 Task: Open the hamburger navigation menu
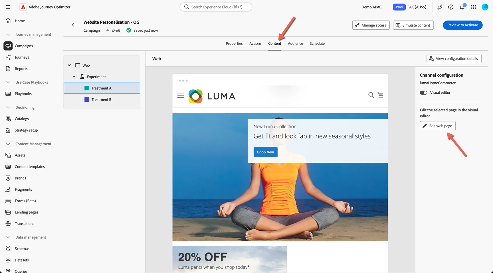tap(8, 7)
